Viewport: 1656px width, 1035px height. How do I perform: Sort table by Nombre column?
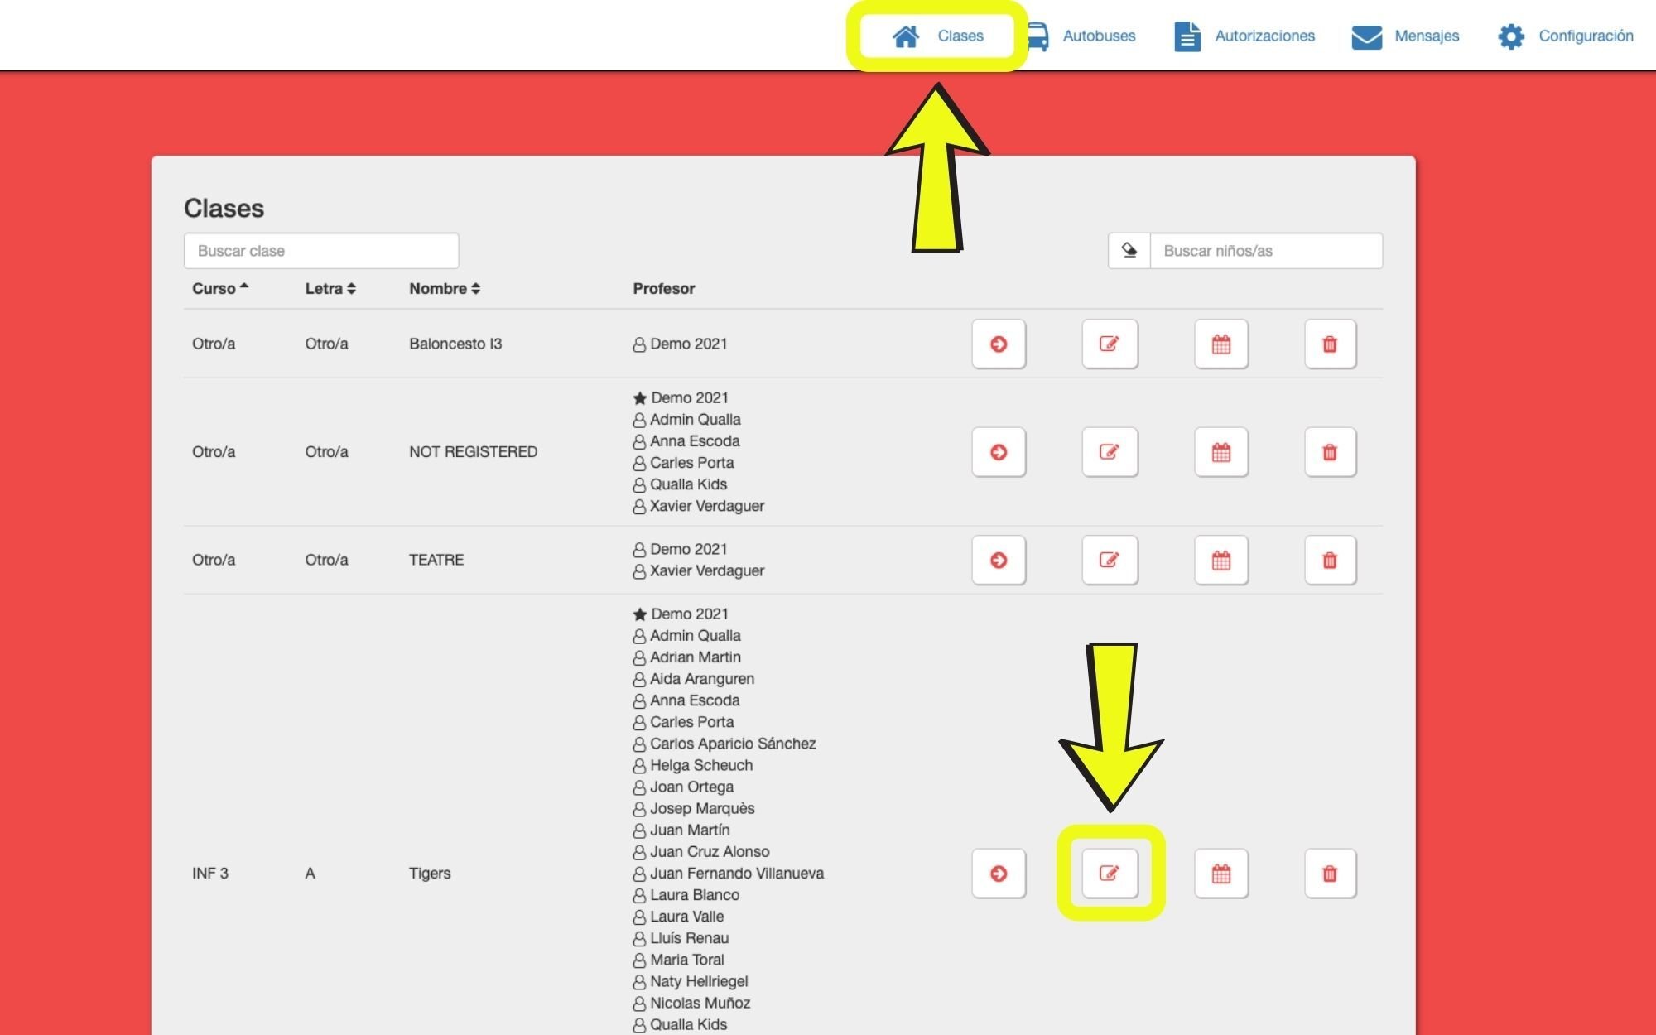(445, 288)
